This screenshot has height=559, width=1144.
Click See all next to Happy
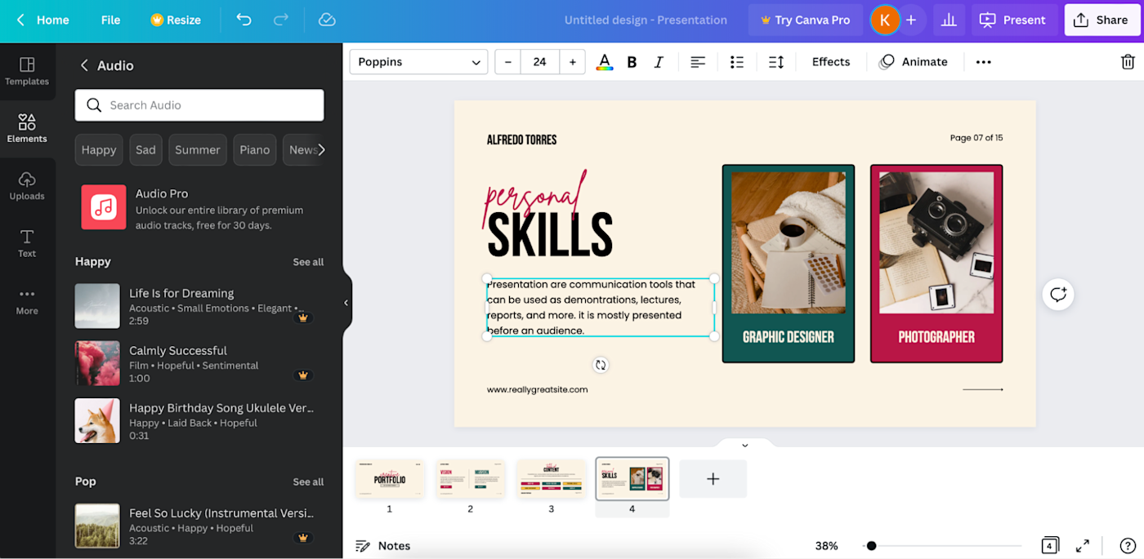click(308, 262)
